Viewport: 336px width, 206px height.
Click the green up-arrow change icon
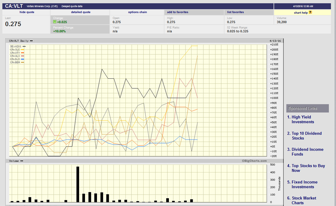tap(55, 22)
